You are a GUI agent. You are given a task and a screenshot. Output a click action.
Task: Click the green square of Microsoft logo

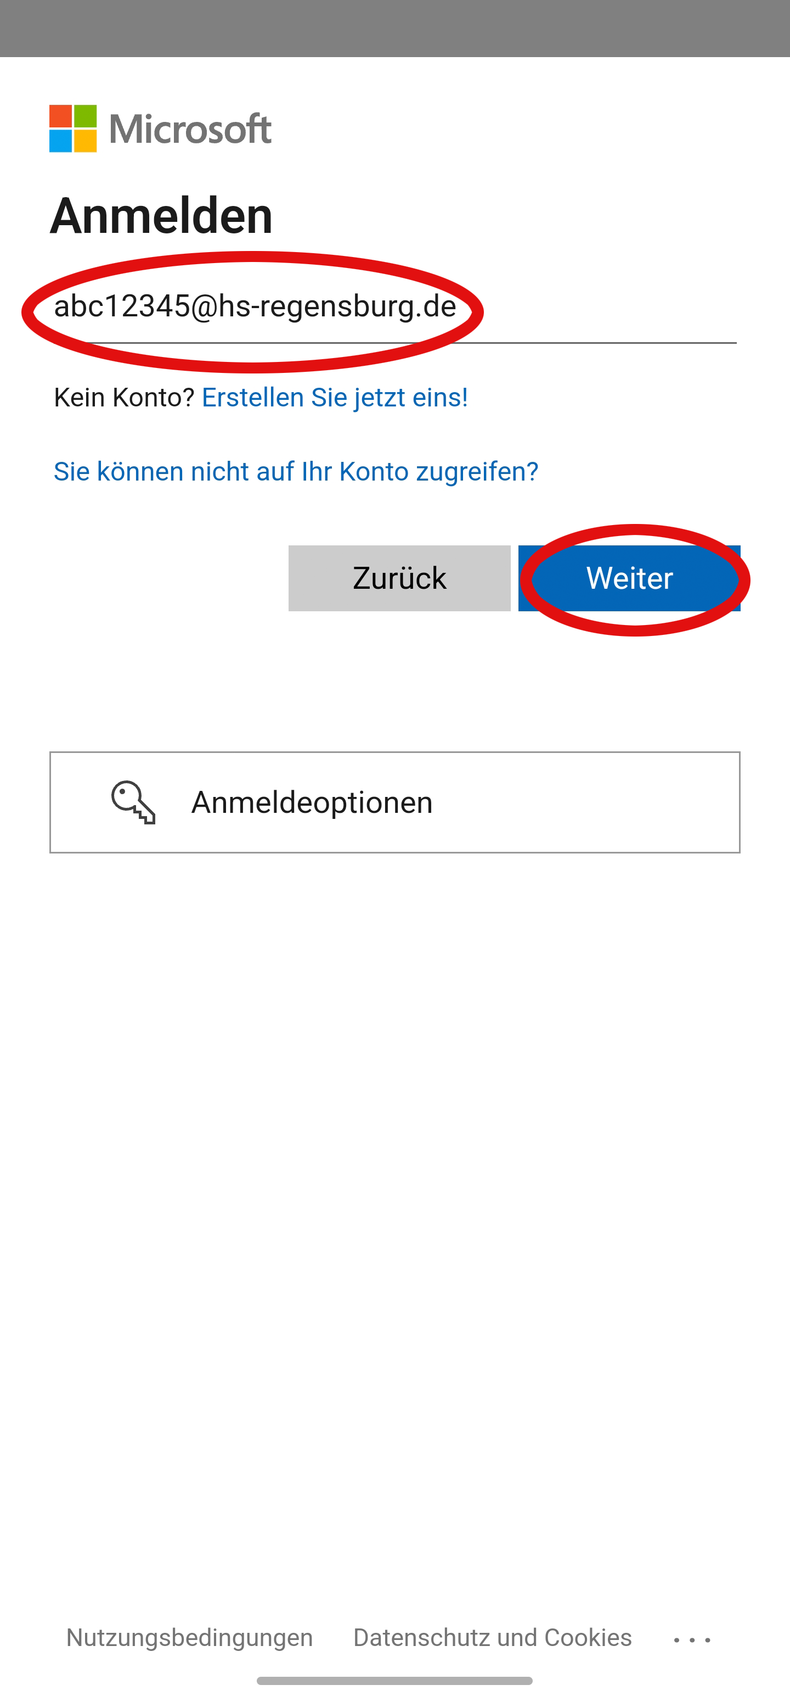coord(86,116)
